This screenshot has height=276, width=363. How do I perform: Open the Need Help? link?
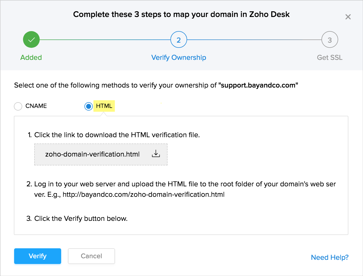tap(330, 257)
